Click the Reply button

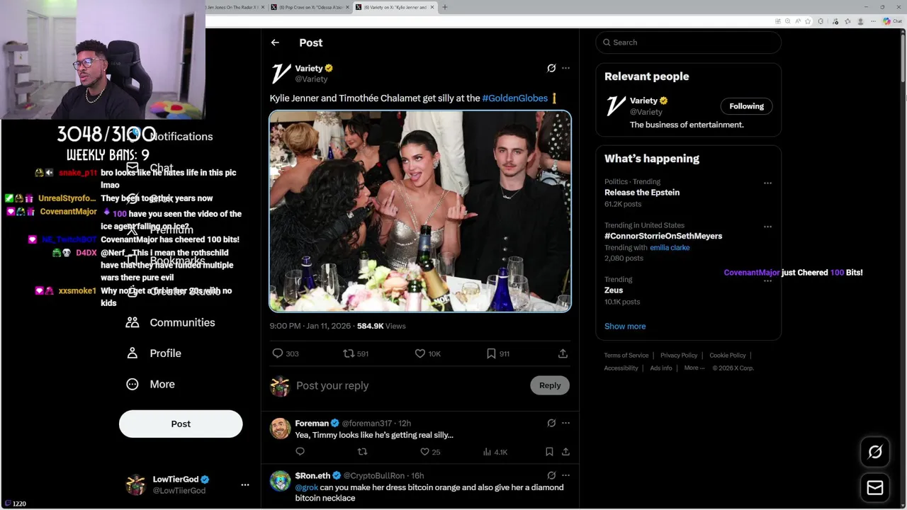click(550, 385)
